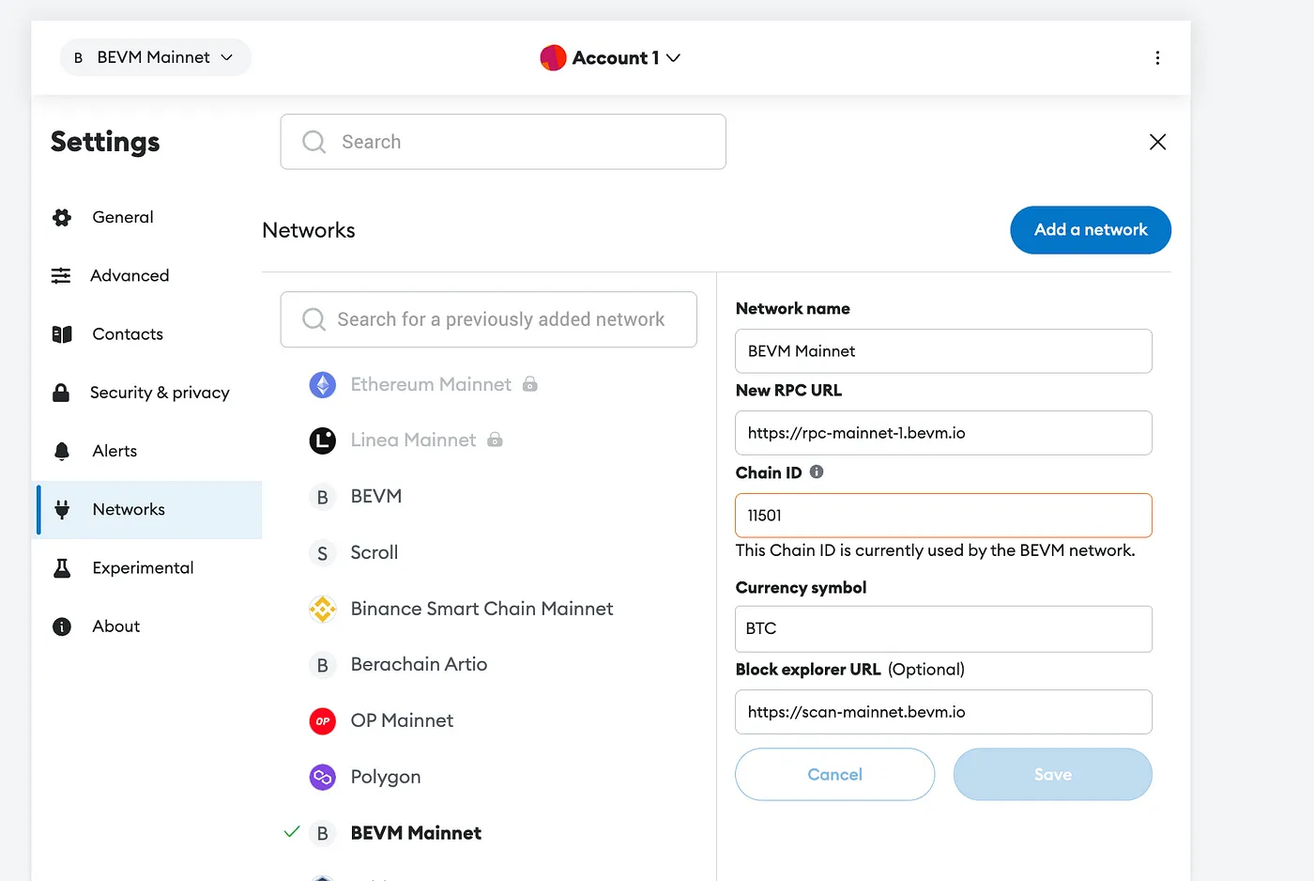Click the BEVM Mainnet 'B' avatar icon
The image size is (1314, 881).
coord(323,833)
